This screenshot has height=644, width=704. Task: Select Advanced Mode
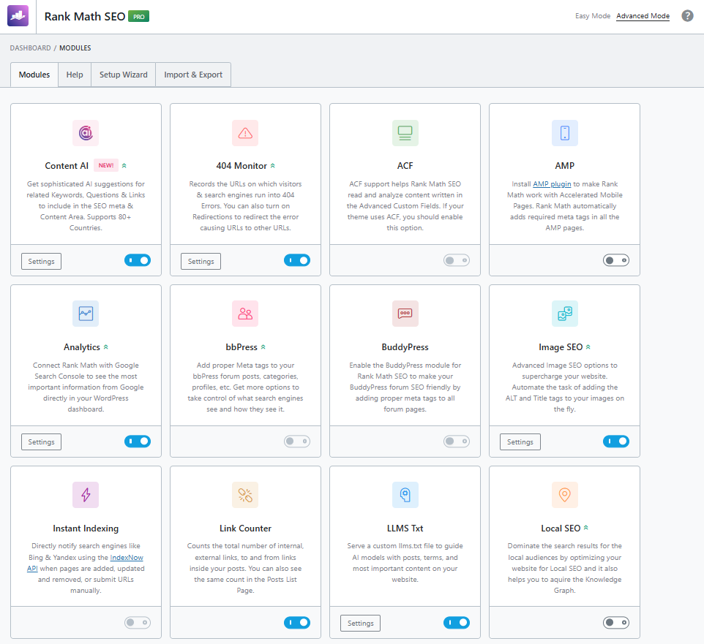pyautogui.click(x=643, y=15)
